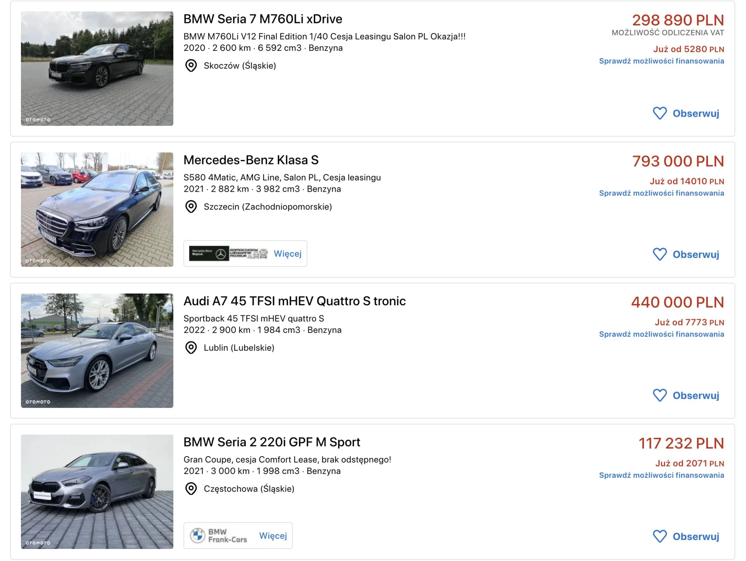Viewport: 746px width, 561px height.
Task: Open Audi A7 45 TFSI listing title
Action: (295, 301)
